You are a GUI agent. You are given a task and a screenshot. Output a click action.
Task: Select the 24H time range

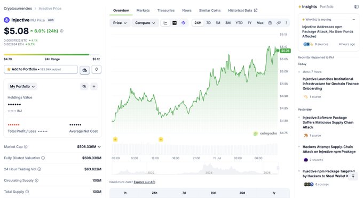point(198,23)
